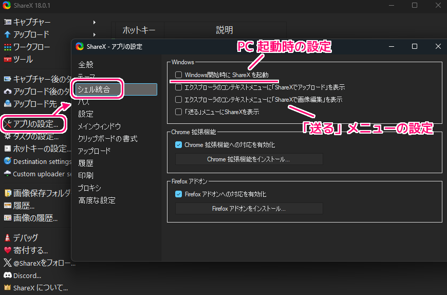Click the traffic cone icon beside デバッグ
The height and width of the screenshot is (295, 447).
point(8,238)
